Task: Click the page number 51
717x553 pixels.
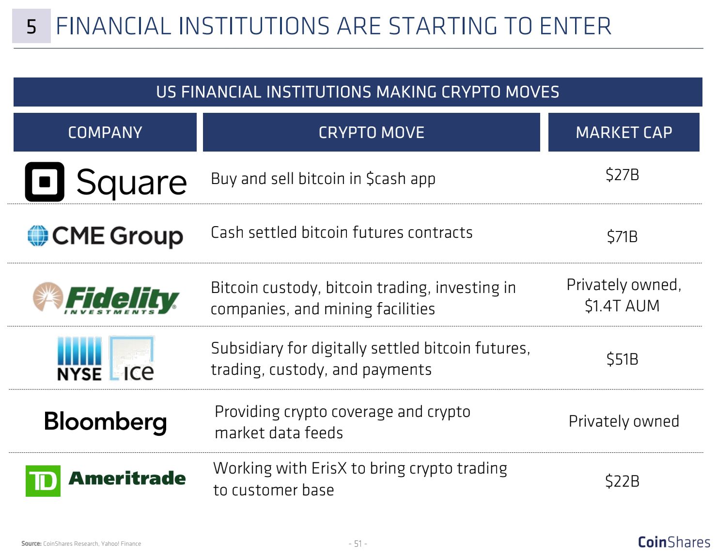Action: coord(358,544)
